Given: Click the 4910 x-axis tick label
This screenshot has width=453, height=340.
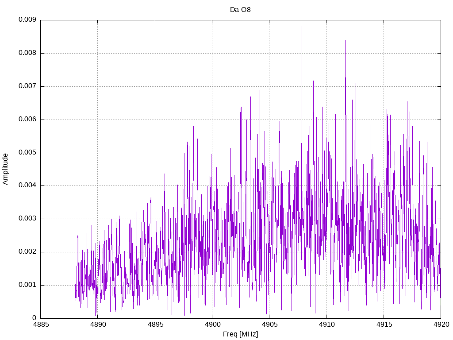Looking at the screenshot, I should point(327,325).
